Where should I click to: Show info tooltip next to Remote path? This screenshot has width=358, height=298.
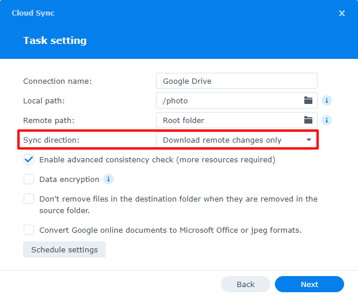(x=326, y=120)
